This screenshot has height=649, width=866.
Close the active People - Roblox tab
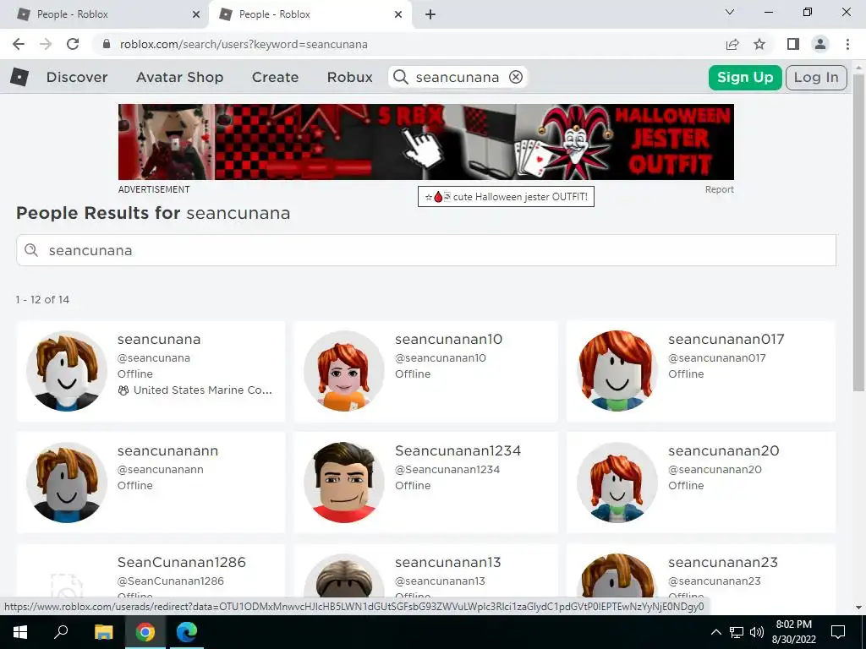point(398,14)
